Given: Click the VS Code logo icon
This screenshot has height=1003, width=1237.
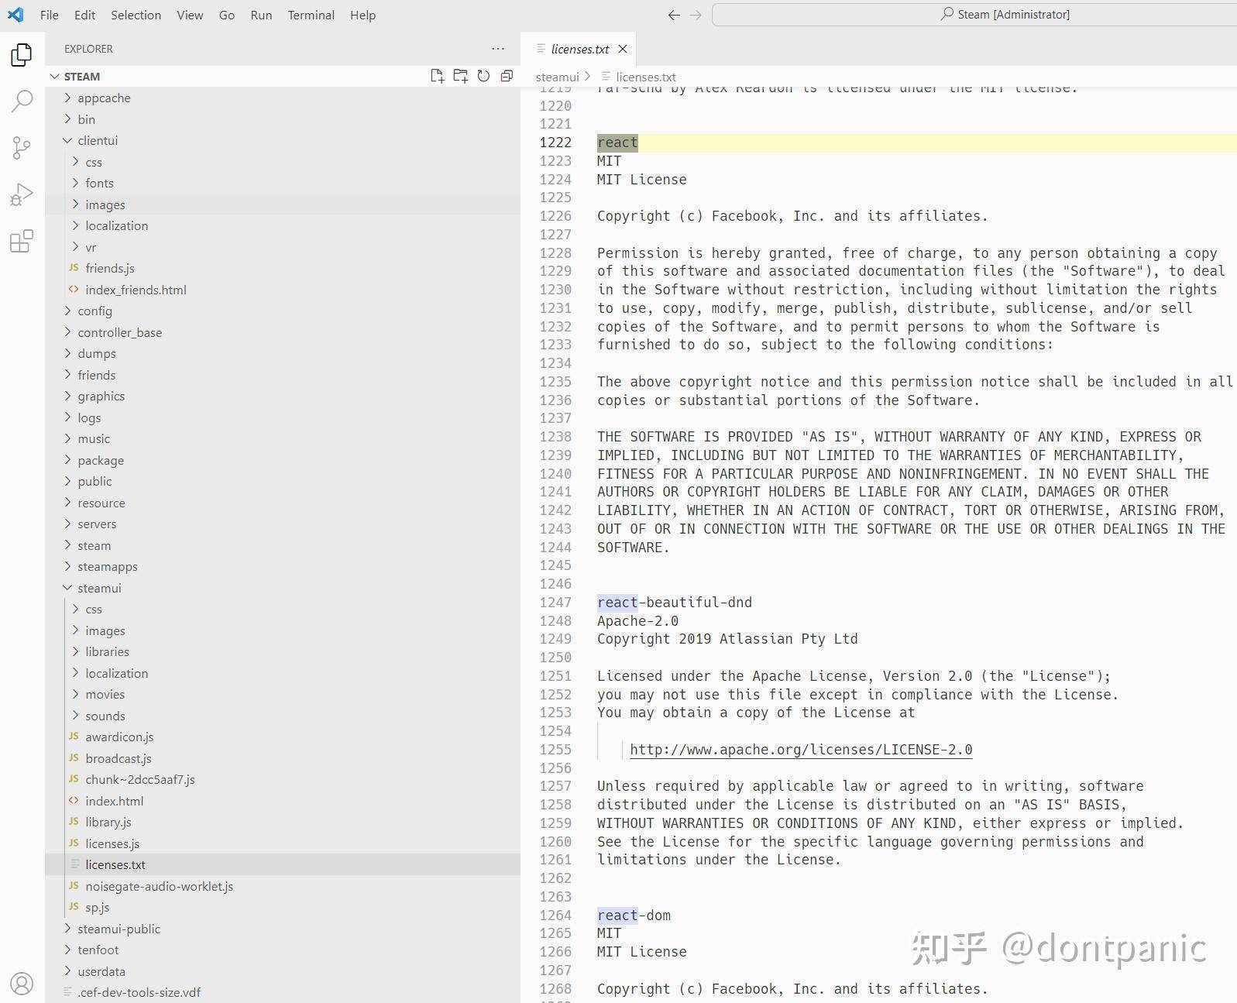Looking at the screenshot, I should coord(15,15).
